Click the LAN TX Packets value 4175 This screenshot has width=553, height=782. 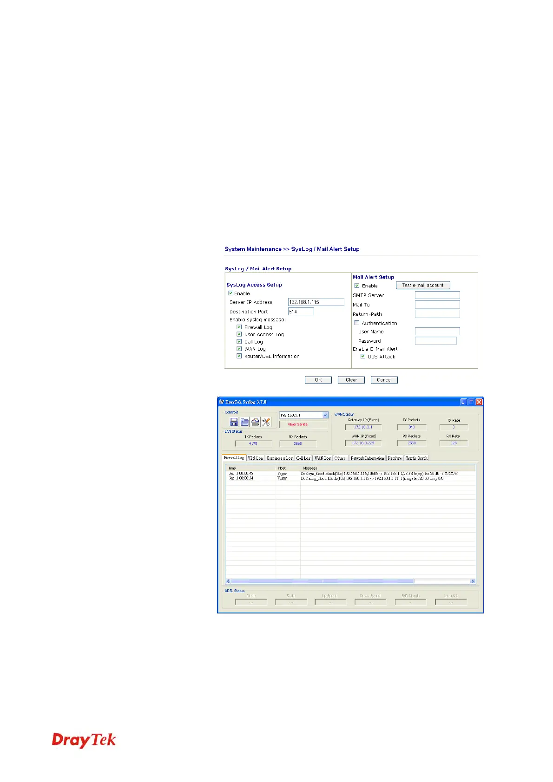[x=253, y=443]
